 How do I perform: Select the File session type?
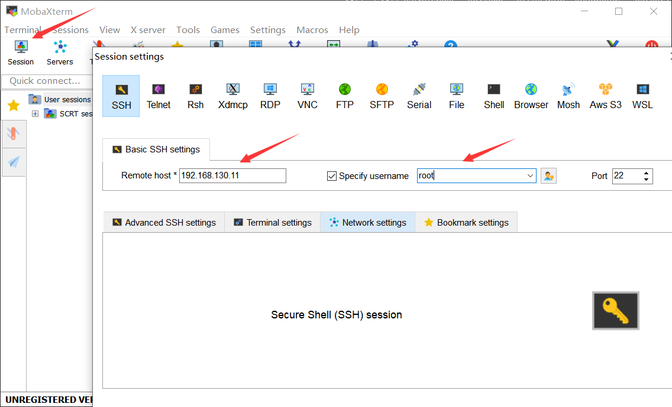point(457,96)
